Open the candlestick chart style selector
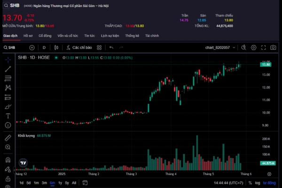This screenshot has height=188, width=282. 56,47
